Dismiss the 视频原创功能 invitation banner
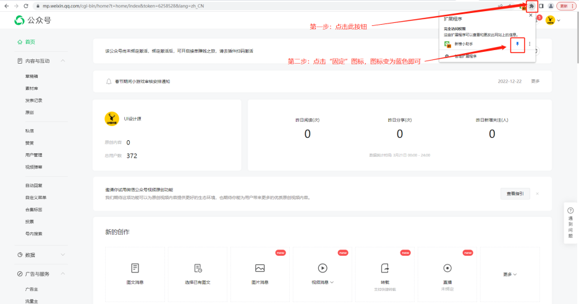 point(537,193)
